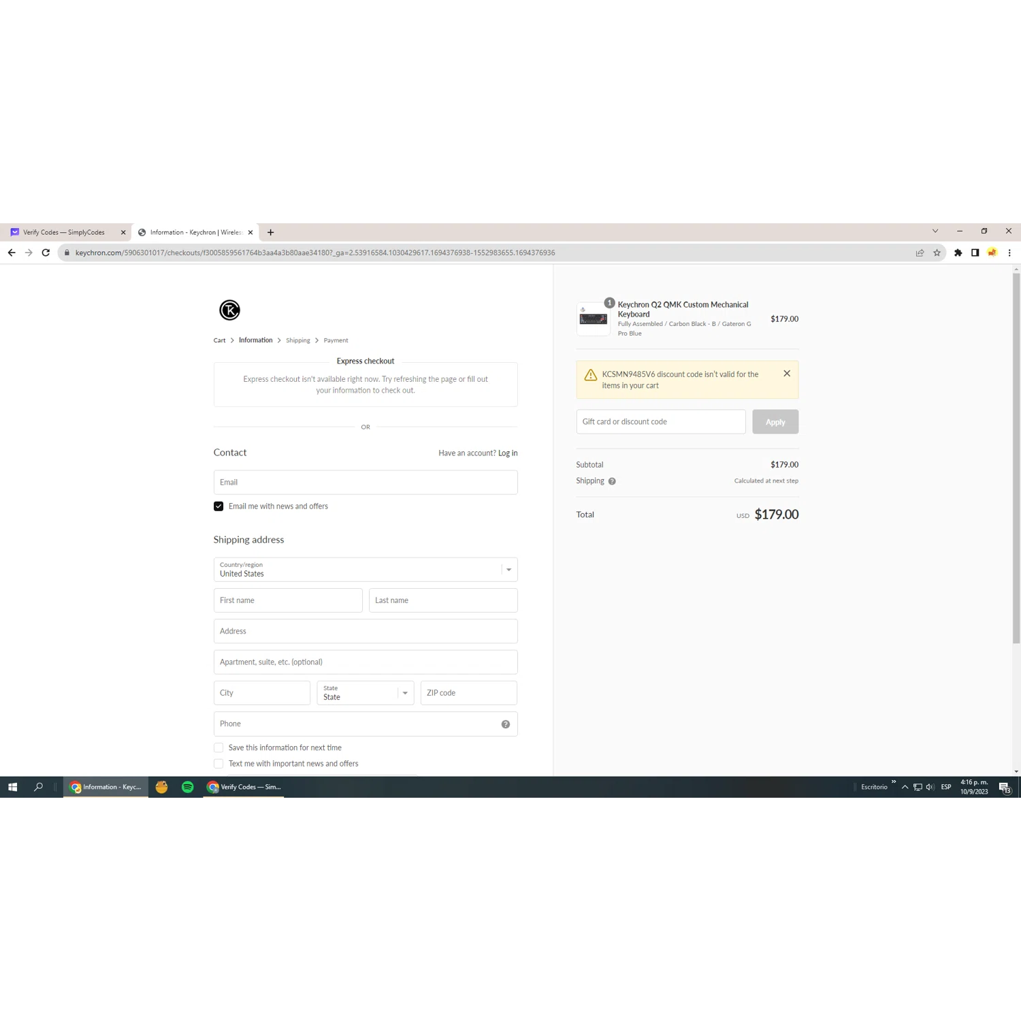
Task: Click the Payment breadcrumb
Action: pos(336,340)
